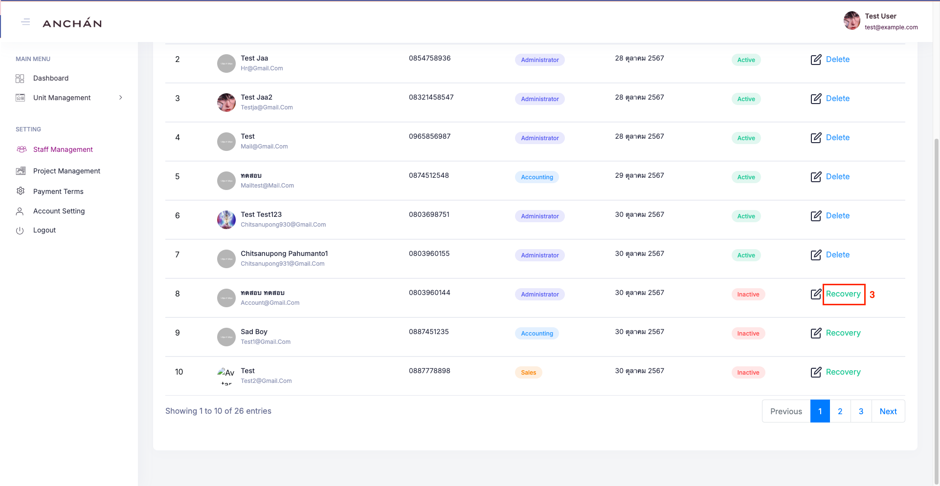Click the Previous pagination button
Image resolution: width=940 pixels, height=486 pixels.
pos(786,411)
